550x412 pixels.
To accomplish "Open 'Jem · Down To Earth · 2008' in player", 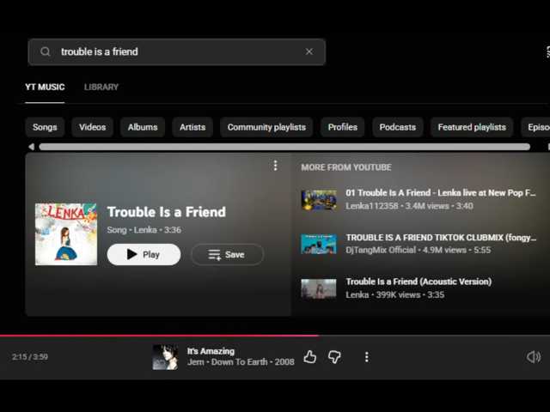I will [x=241, y=362].
